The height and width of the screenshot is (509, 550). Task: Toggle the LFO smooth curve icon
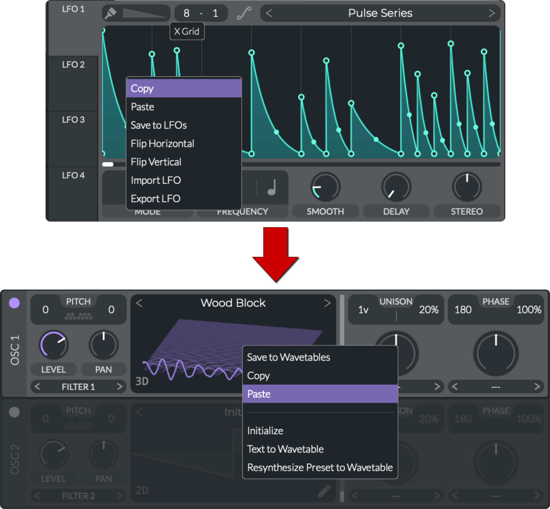pyautogui.click(x=244, y=13)
